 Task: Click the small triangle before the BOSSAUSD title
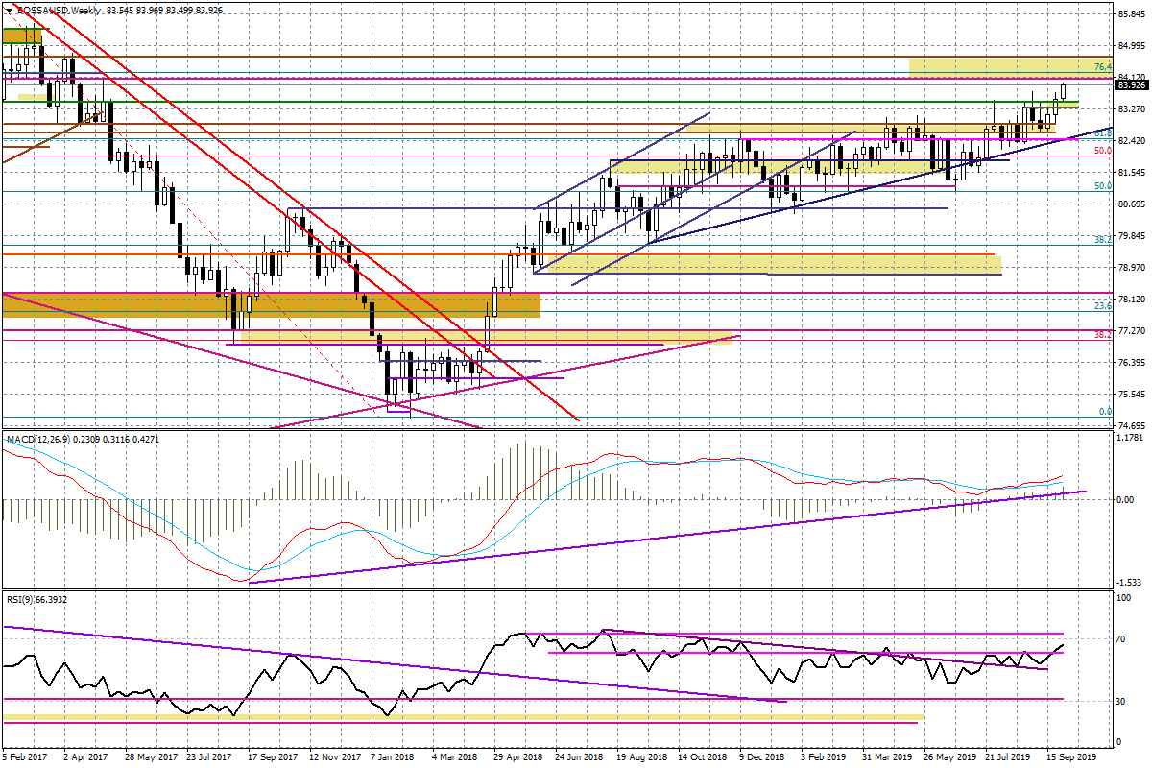[10, 10]
